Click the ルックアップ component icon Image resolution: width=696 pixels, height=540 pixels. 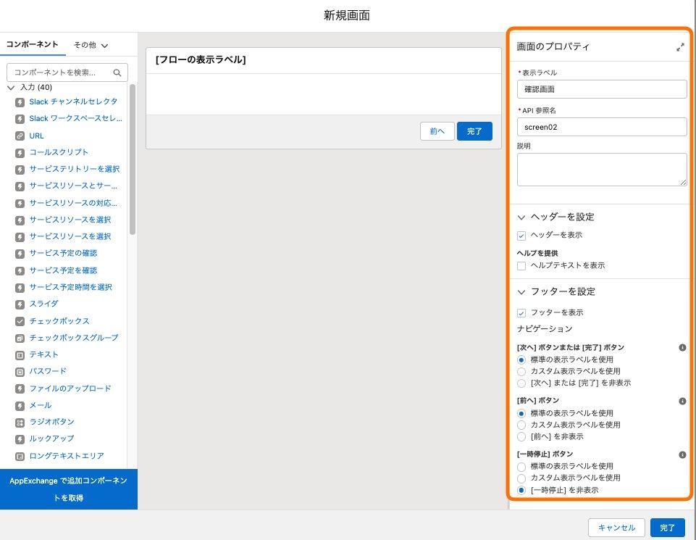pos(20,440)
